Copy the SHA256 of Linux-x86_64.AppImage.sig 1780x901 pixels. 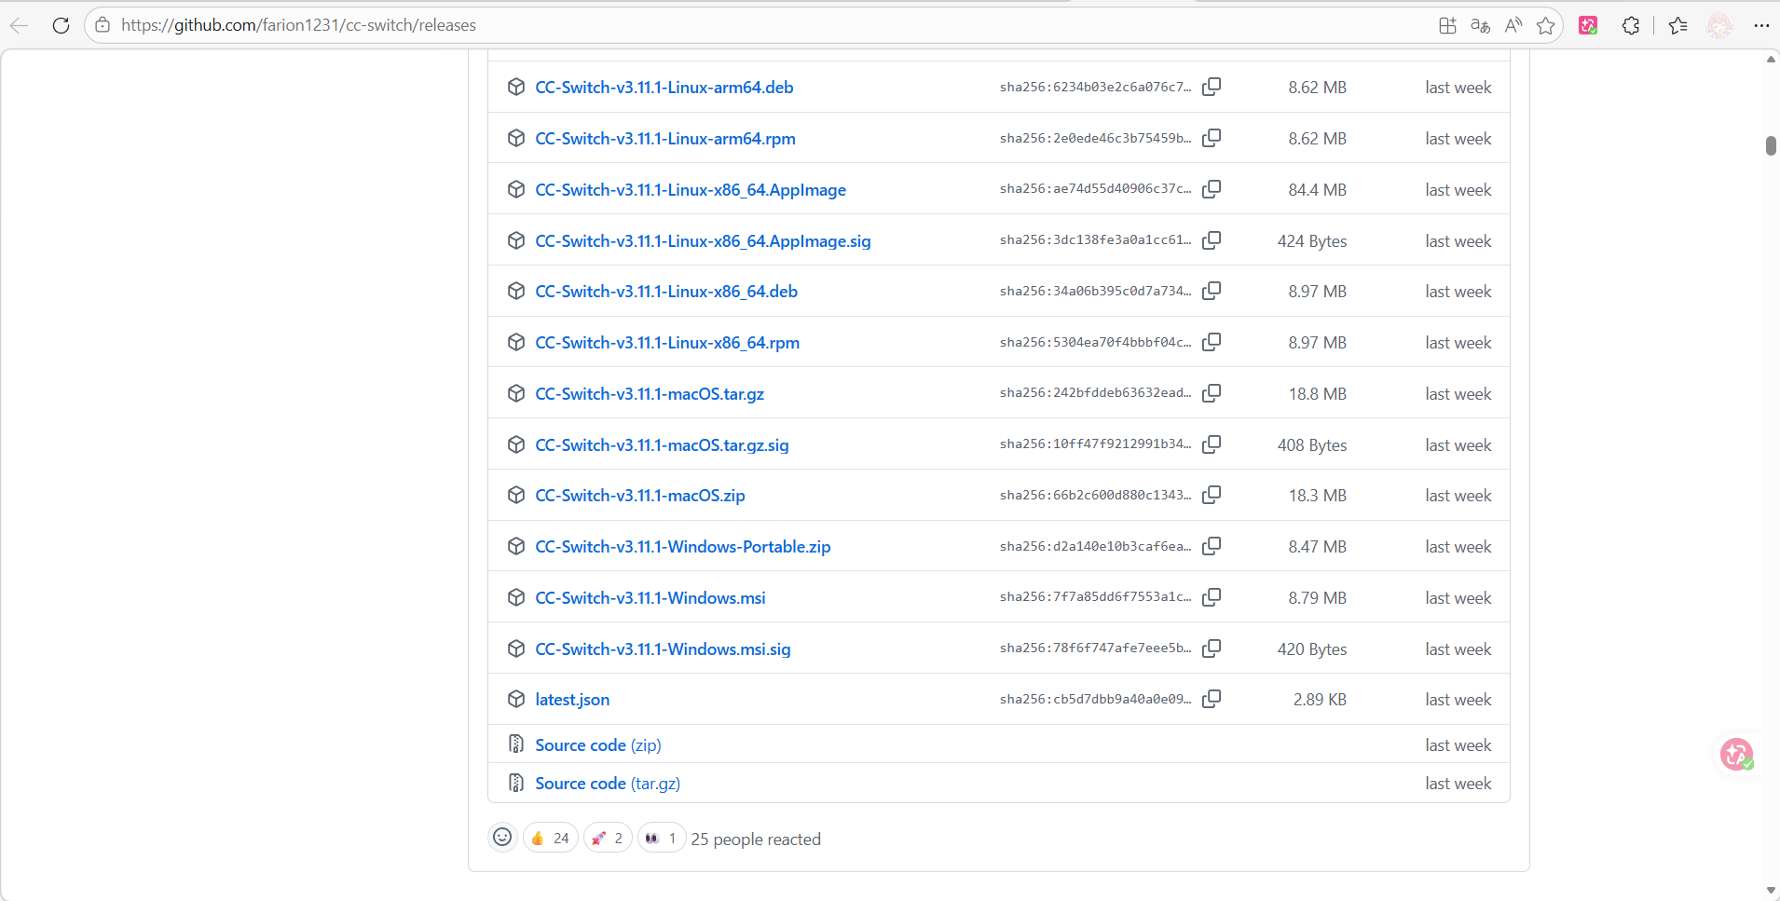tap(1212, 240)
